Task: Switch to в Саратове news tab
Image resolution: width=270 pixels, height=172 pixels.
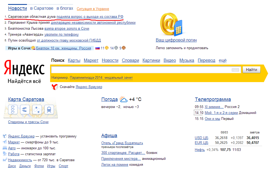Action: (42, 8)
